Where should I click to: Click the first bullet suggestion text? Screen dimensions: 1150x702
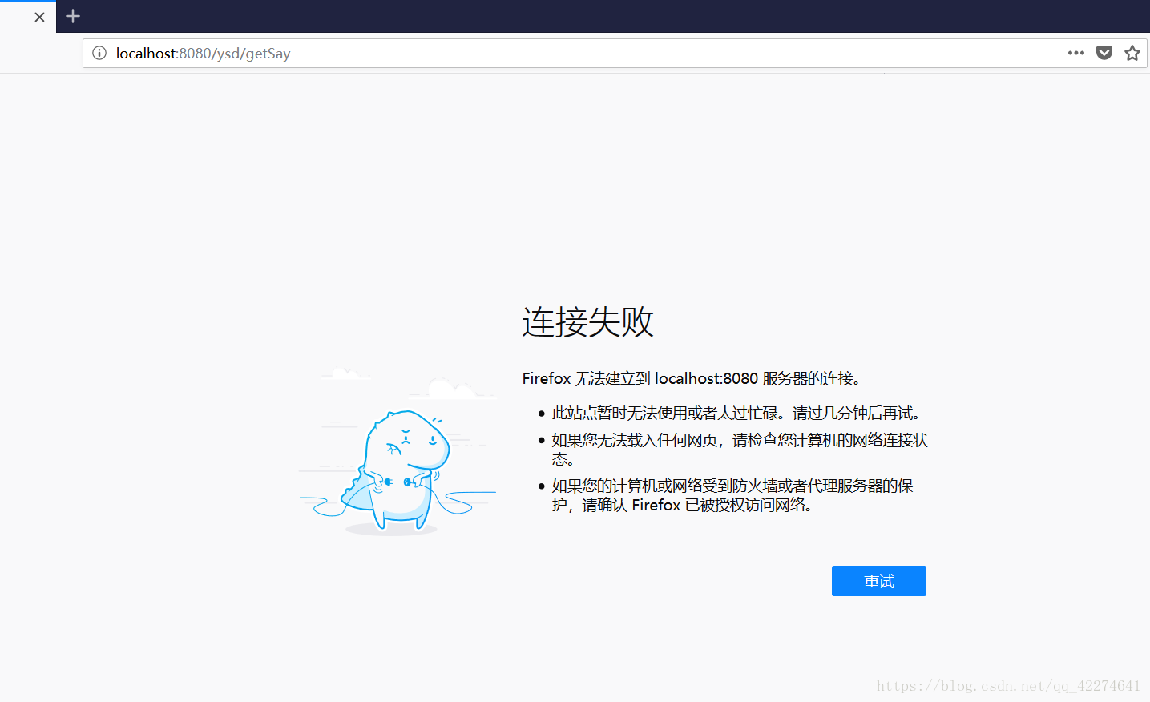[736, 412]
